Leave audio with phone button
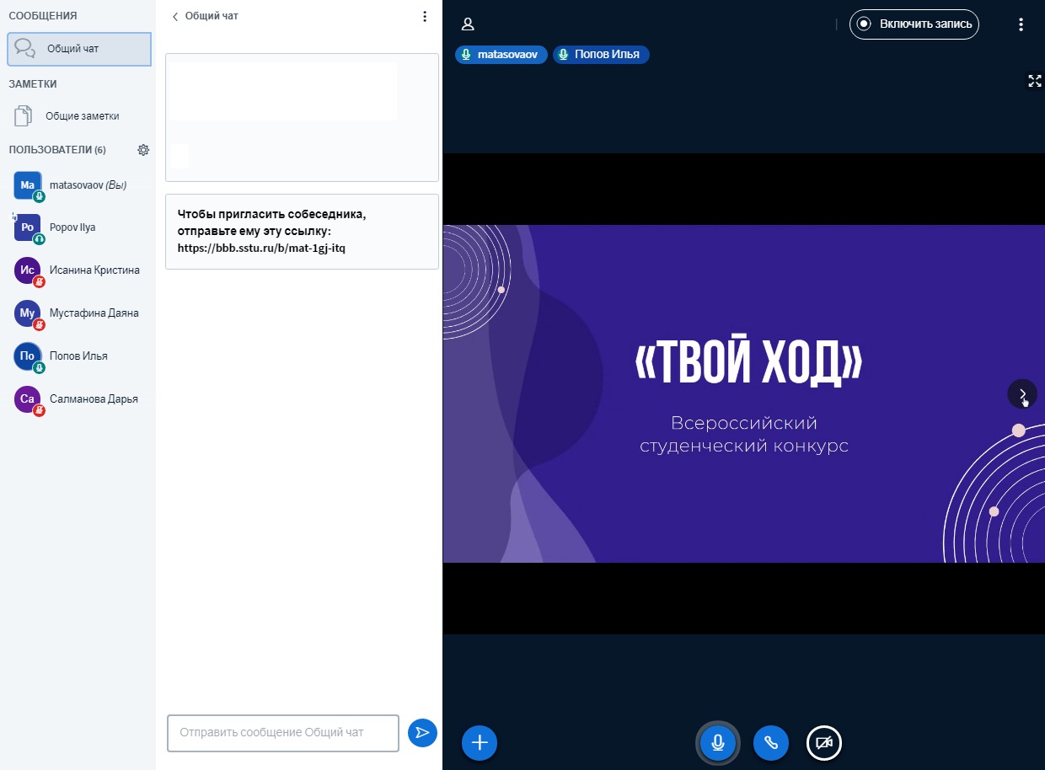The image size is (1045, 770). click(x=771, y=742)
